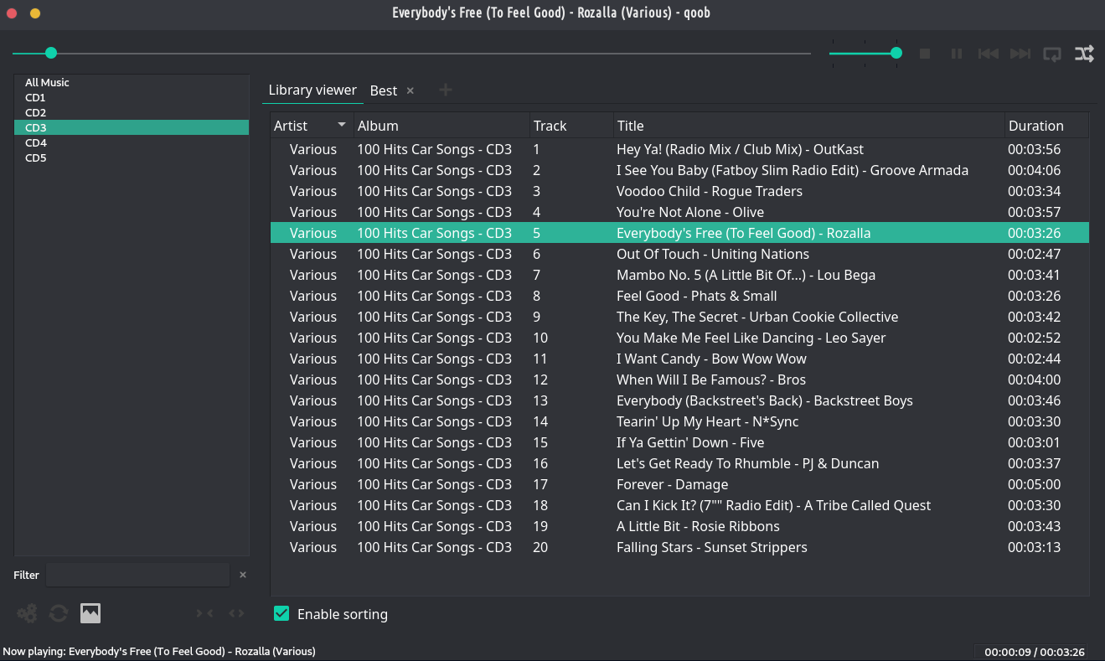Skip to the next track
The width and height of the screenshot is (1105, 661).
[x=1020, y=54]
